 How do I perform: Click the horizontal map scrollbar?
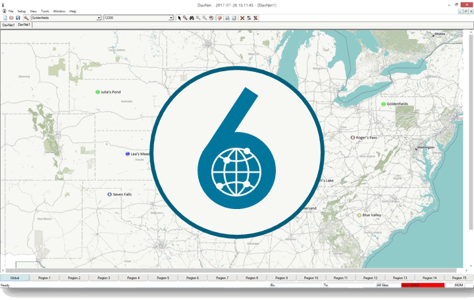[x=231, y=270]
